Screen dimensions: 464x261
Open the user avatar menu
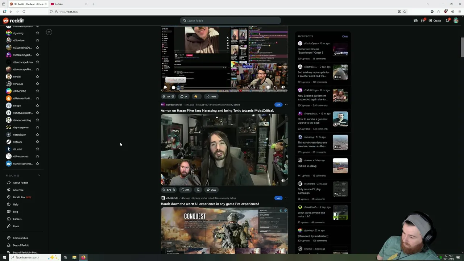pyautogui.click(x=456, y=21)
